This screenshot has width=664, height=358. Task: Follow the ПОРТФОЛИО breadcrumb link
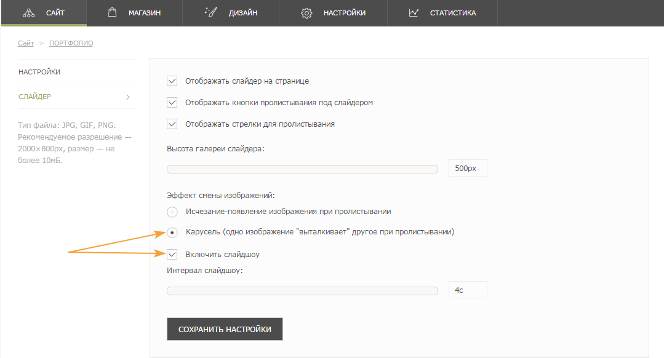[x=71, y=43]
